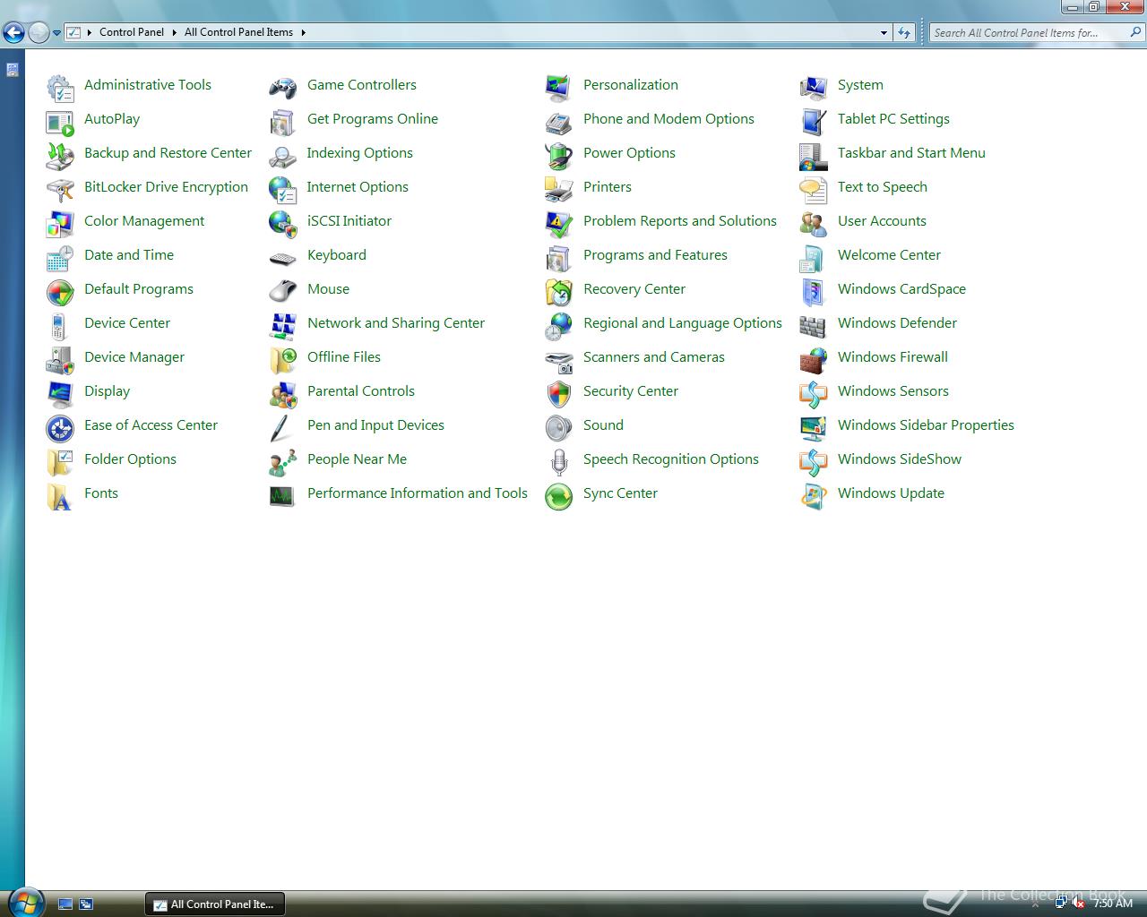Click the Pen and Input Devices label

pos(375,425)
